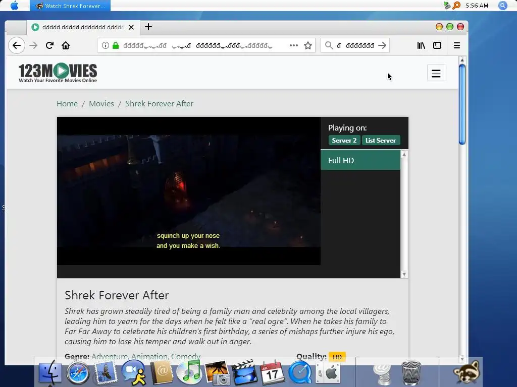This screenshot has height=387, width=517.
Task: Click the 5:56 AM clock
Action: tap(477, 6)
